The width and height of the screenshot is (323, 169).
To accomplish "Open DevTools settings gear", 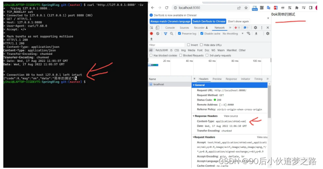I will [255, 27].
